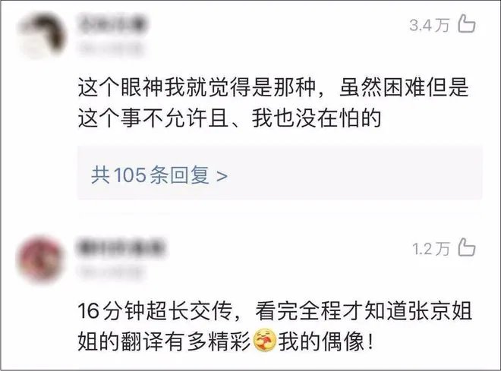This screenshot has height=371, width=501.
Task: Open the first commenter's dark-haired avatar
Action: click(42, 36)
